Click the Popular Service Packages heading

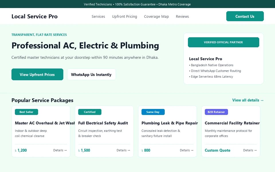pyautogui.click(x=42, y=100)
